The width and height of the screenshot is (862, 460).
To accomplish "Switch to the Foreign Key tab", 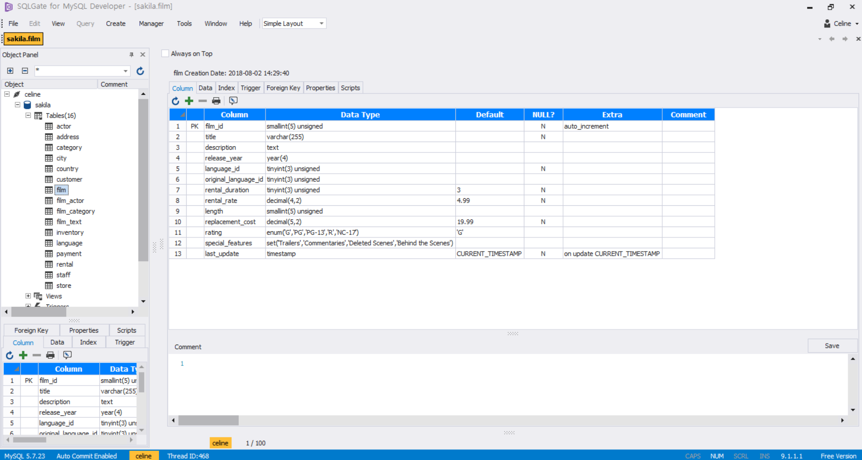I will pos(283,87).
